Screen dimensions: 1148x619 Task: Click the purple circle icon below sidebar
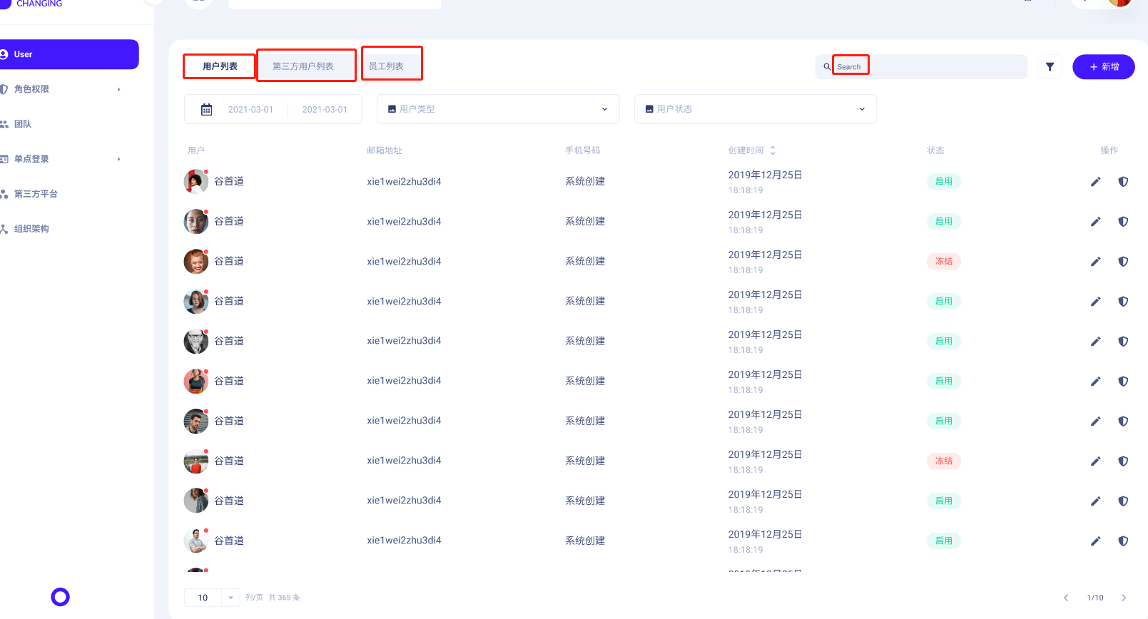(x=61, y=597)
